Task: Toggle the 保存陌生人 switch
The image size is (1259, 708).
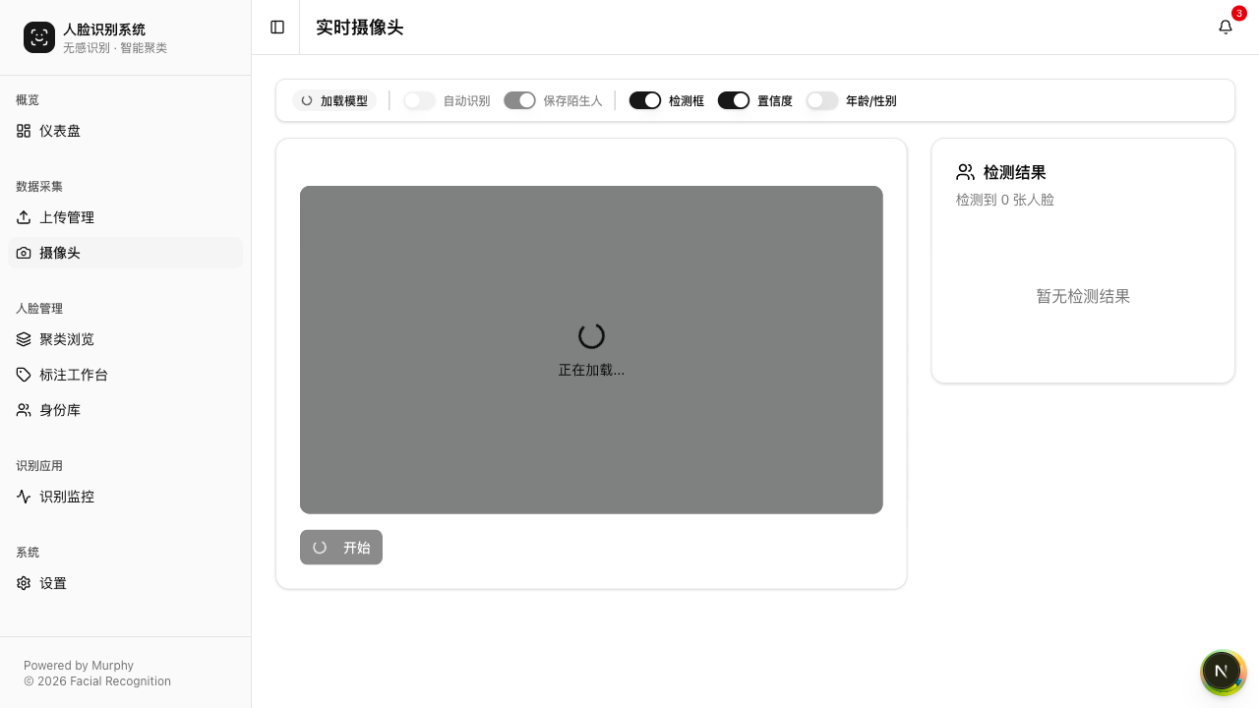Action: 519,100
